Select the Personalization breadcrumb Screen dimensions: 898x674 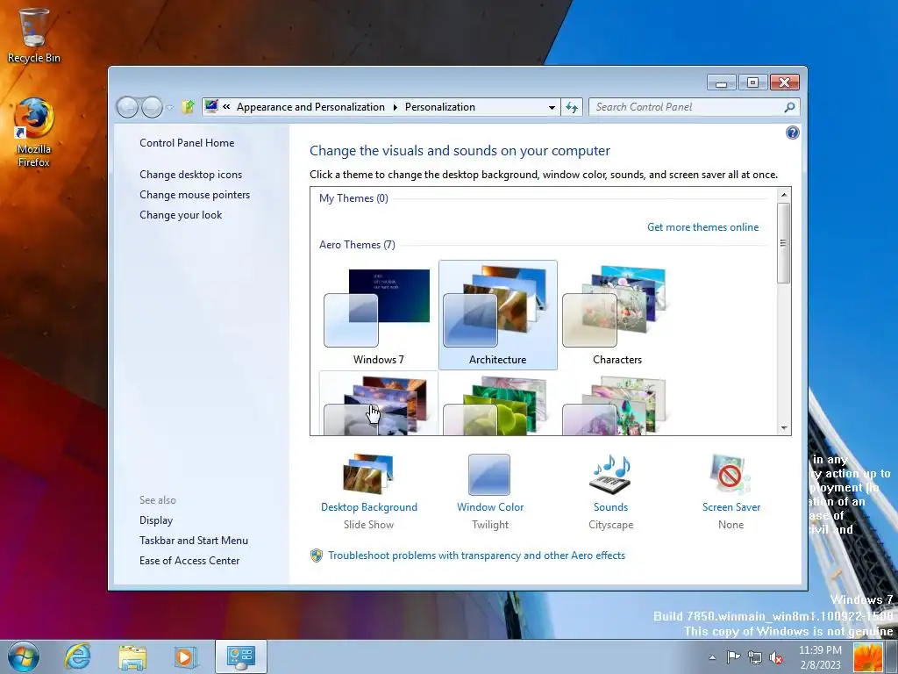(x=440, y=106)
